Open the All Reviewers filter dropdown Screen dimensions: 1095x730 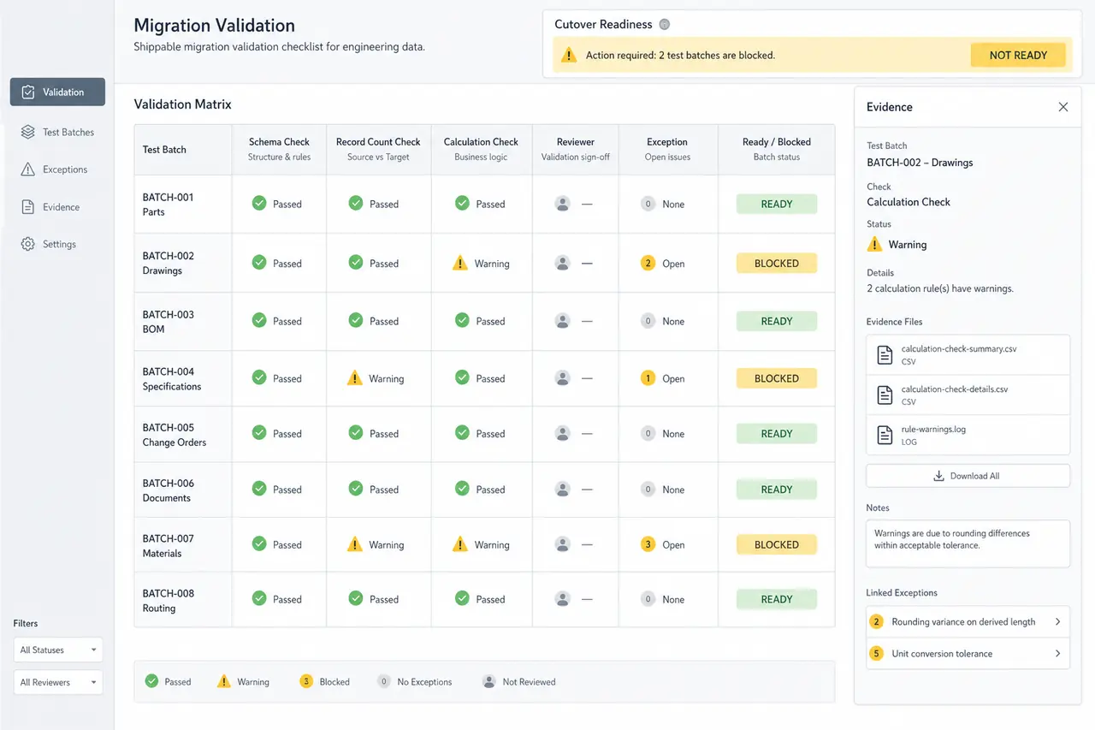pyautogui.click(x=58, y=682)
